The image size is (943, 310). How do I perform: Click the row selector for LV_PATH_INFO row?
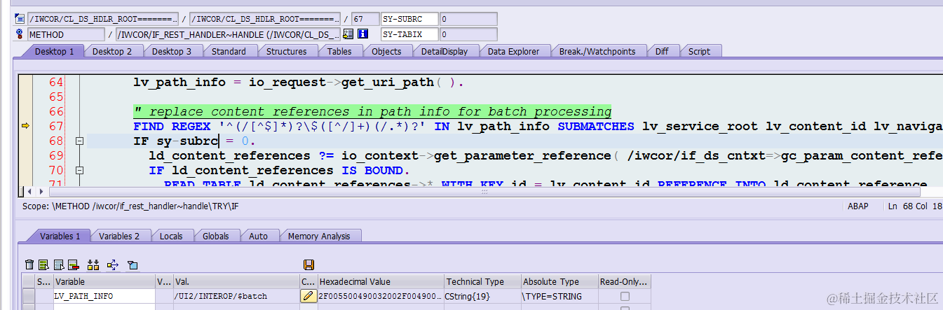point(28,296)
